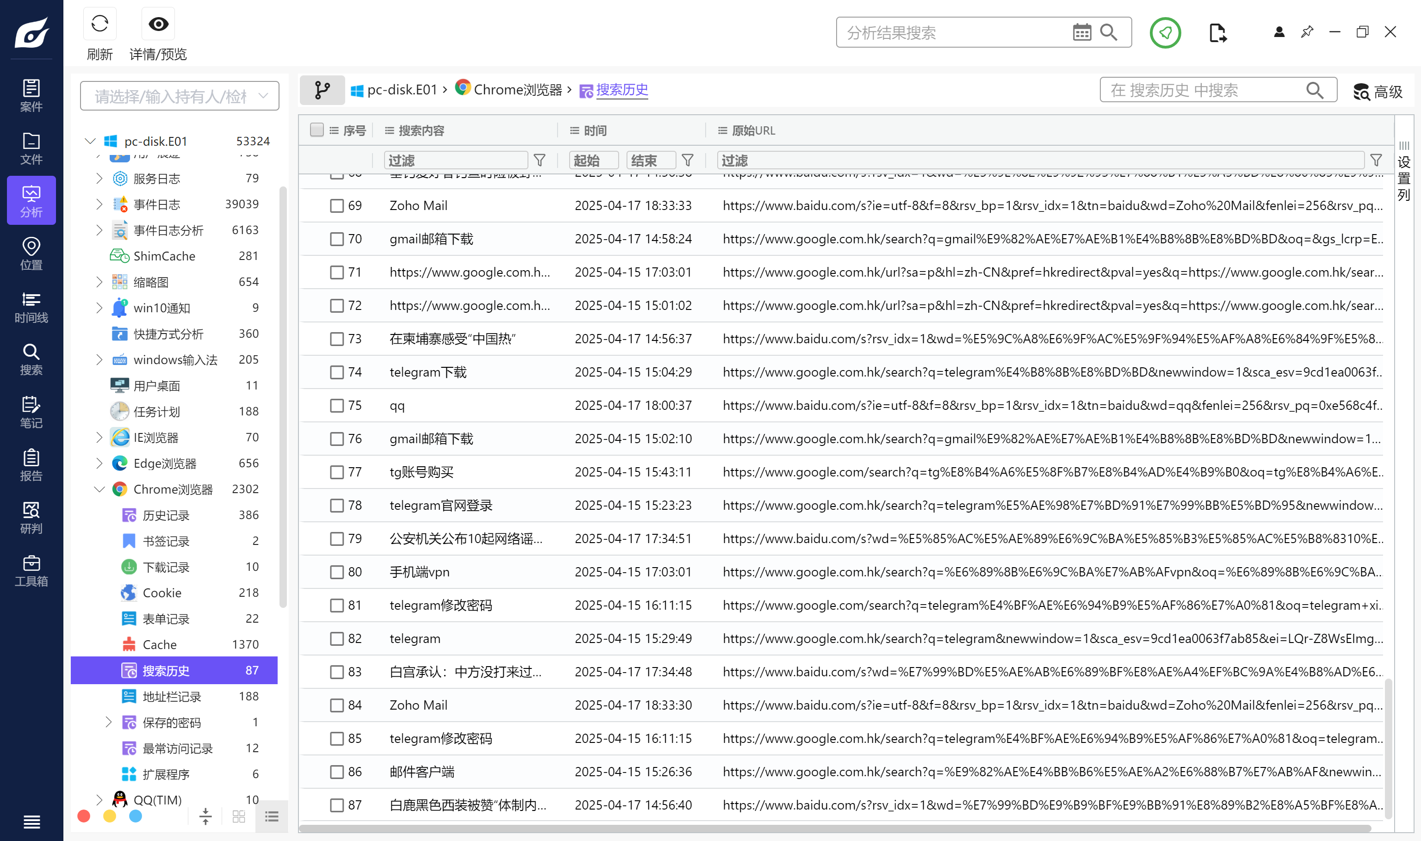Select 任务计划 in the tree
The height and width of the screenshot is (841, 1421).
coord(174,411)
